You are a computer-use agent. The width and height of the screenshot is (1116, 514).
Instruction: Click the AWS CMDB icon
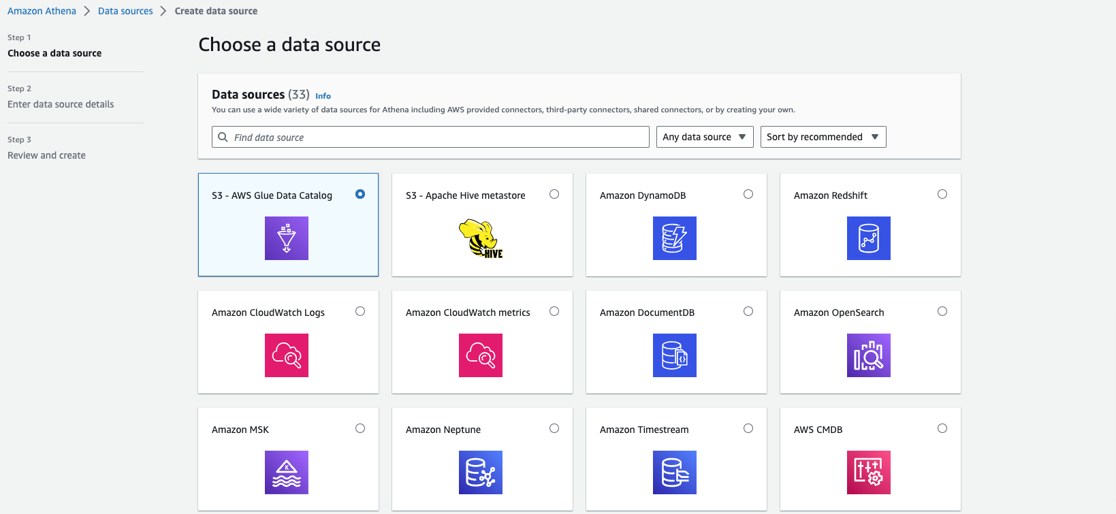(x=868, y=472)
